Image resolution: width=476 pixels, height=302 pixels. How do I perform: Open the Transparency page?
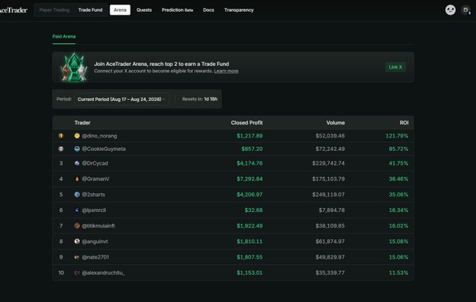pyautogui.click(x=239, y=10)
